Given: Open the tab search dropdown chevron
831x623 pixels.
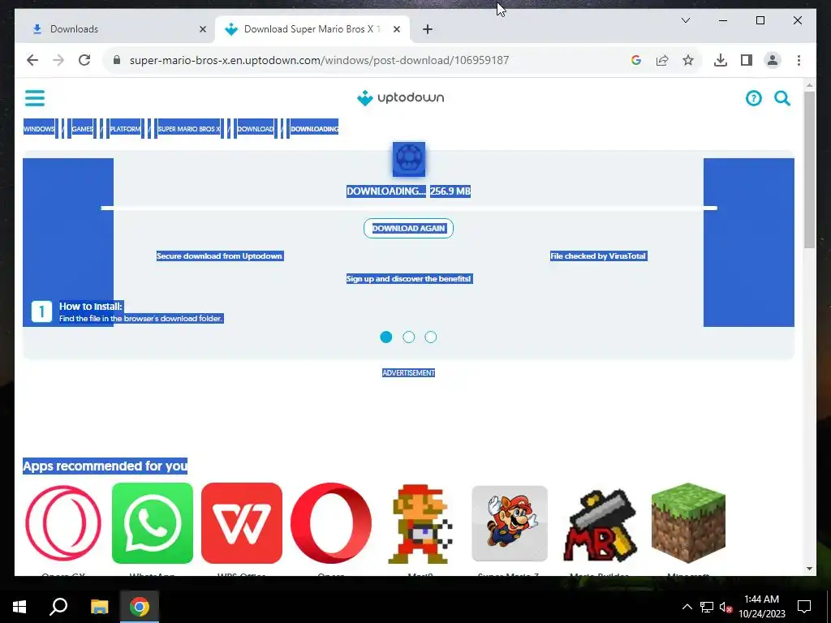Looking at the screenshot, I should [x=685, y=20].
